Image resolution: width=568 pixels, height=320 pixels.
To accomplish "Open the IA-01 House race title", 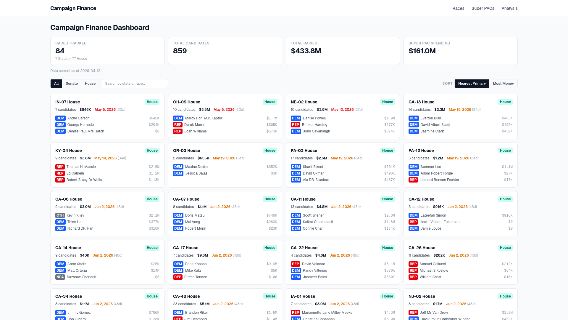I will [x=303, y=296].
